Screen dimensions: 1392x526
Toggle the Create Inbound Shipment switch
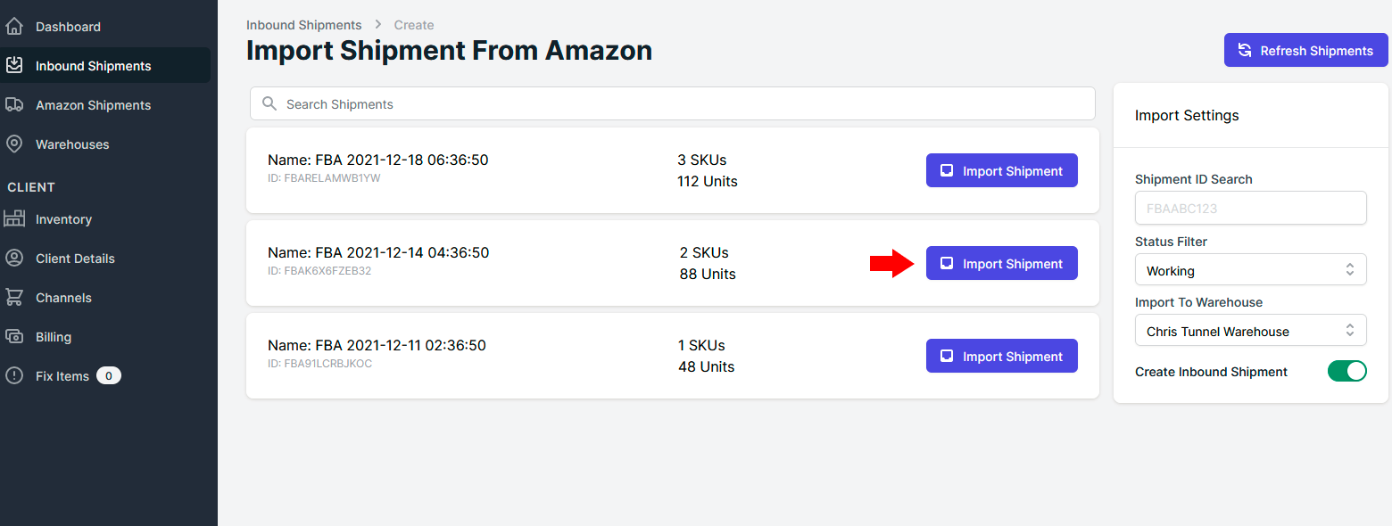(1347, 371)
